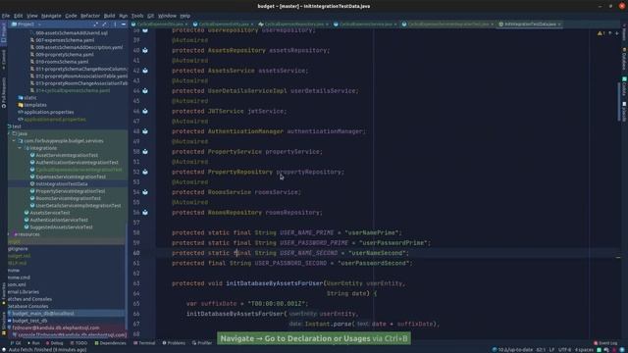Open the Build menu
Image resolution: width=628 pixels, height=353 pixels.
click(x=109, y=16)
